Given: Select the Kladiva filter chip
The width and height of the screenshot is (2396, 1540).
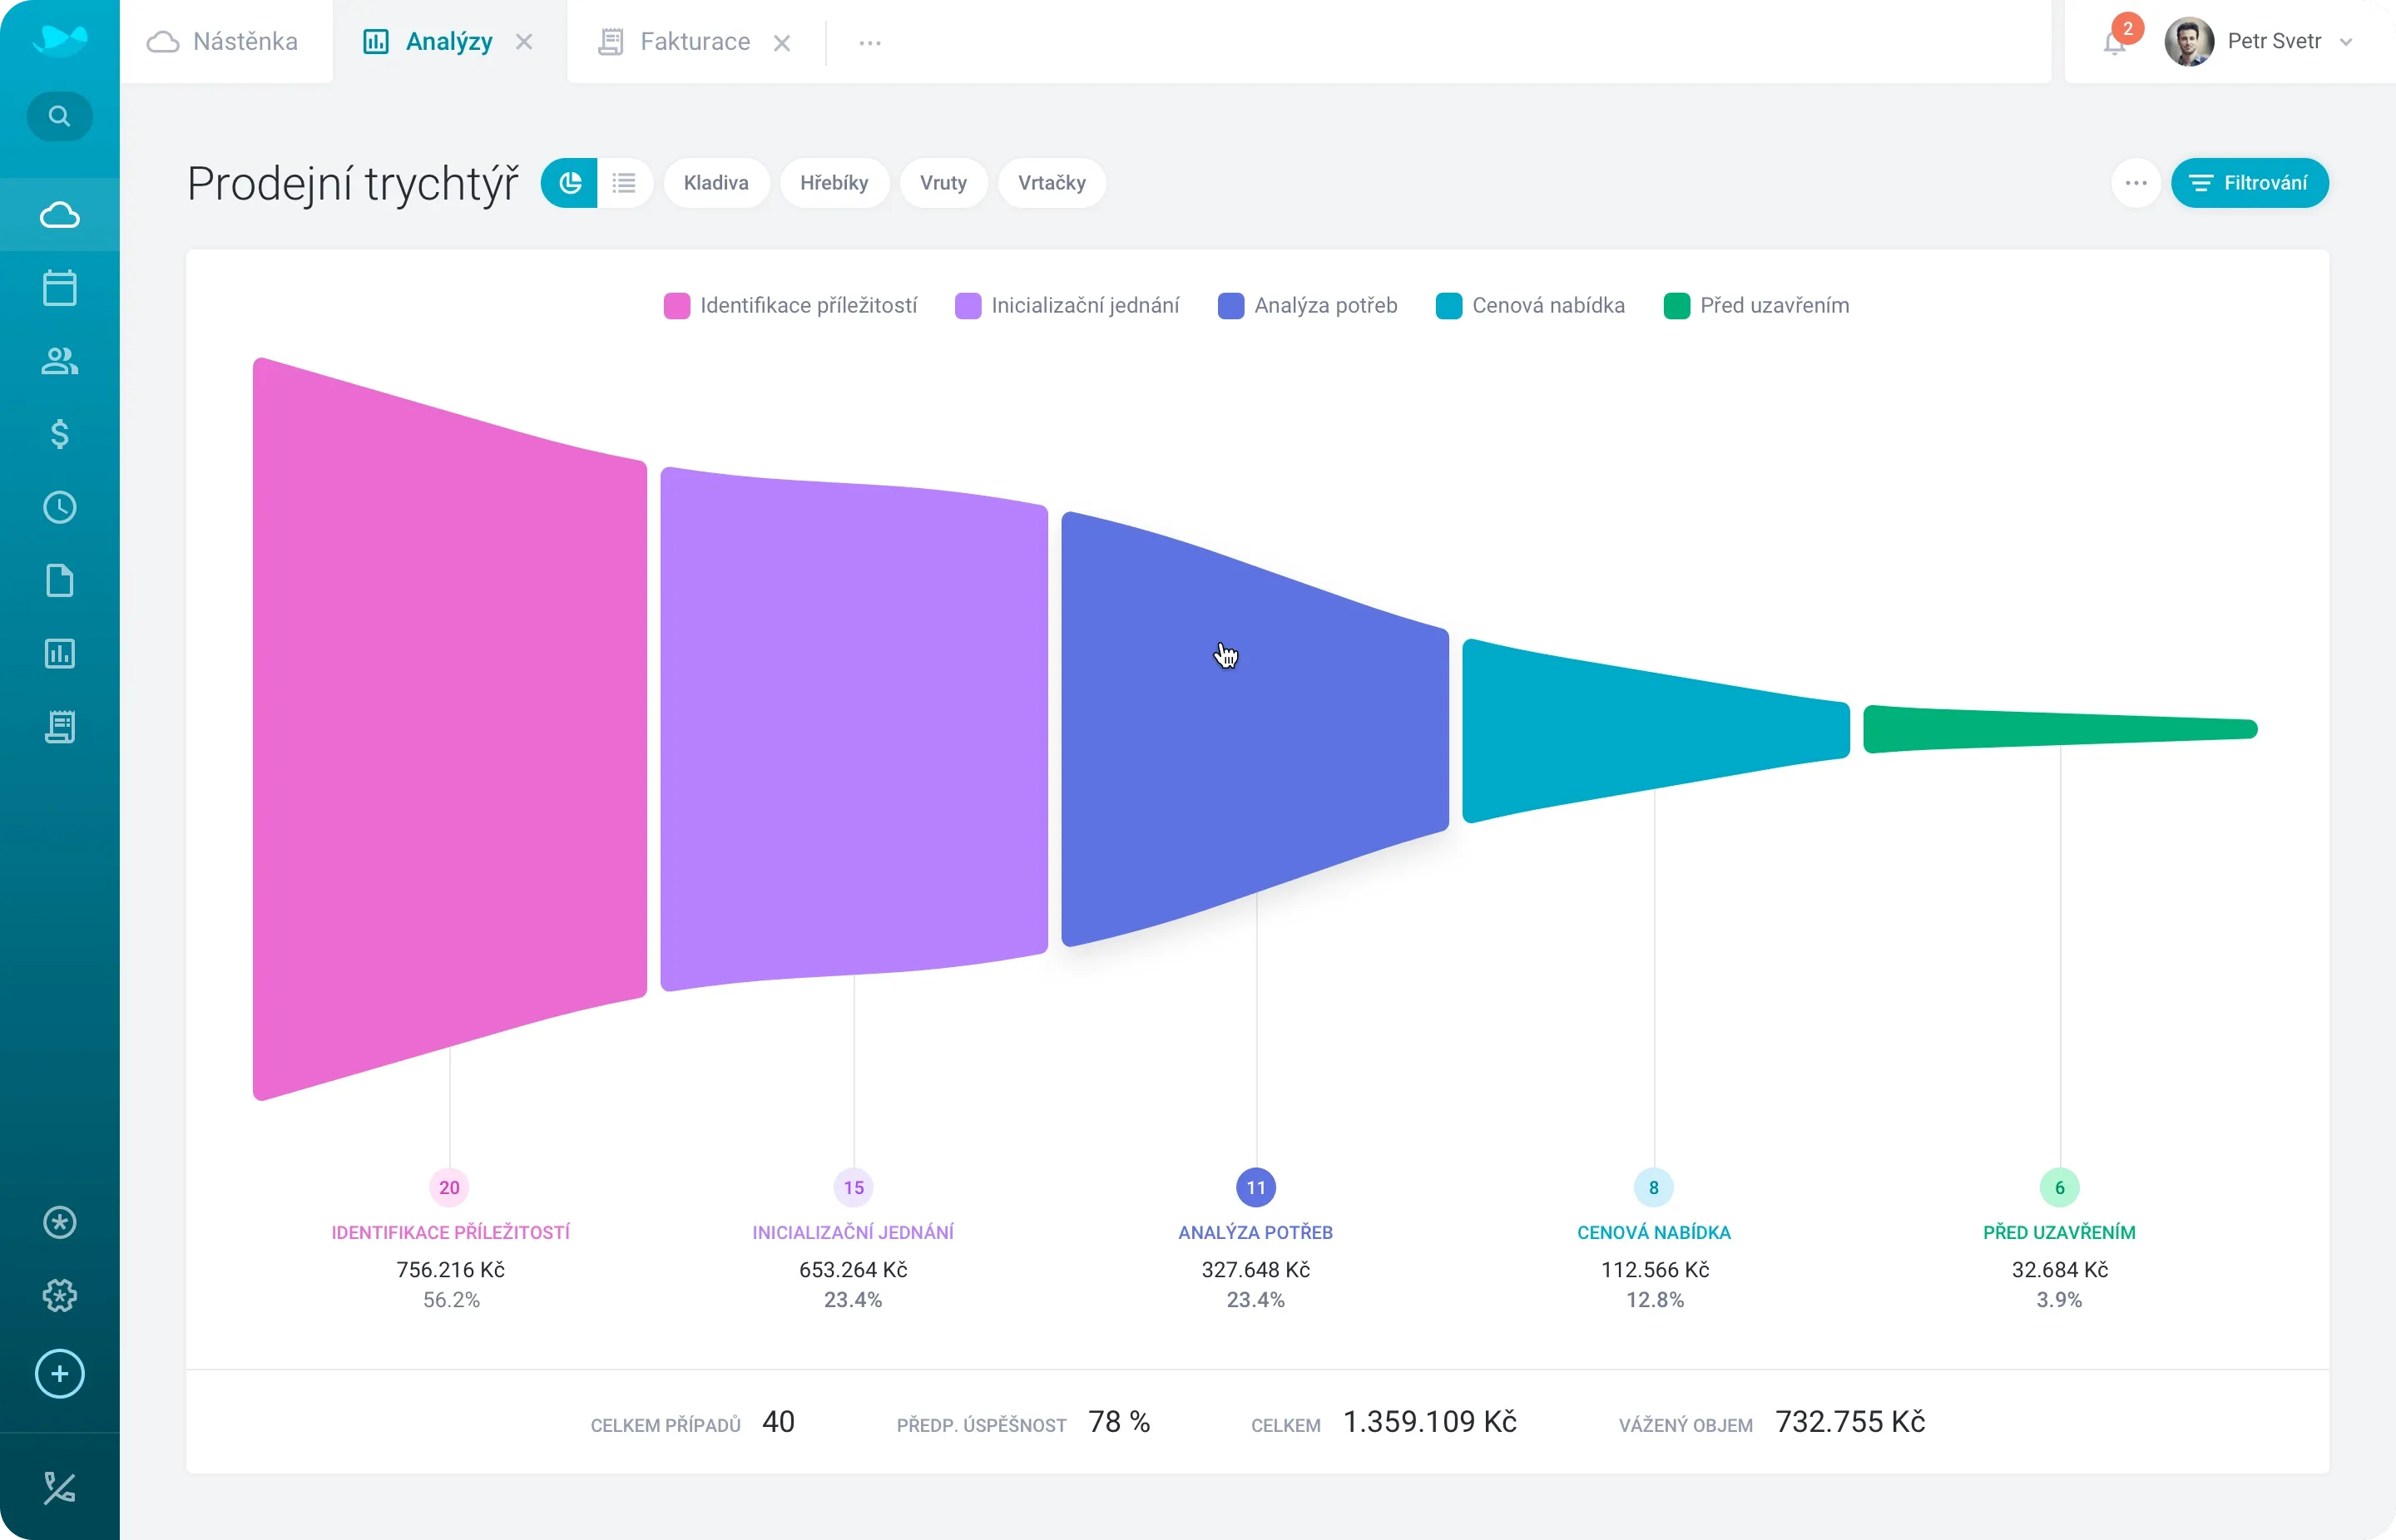Looking at the screenshot, I should pyautogui.click(x=716, y=183).
